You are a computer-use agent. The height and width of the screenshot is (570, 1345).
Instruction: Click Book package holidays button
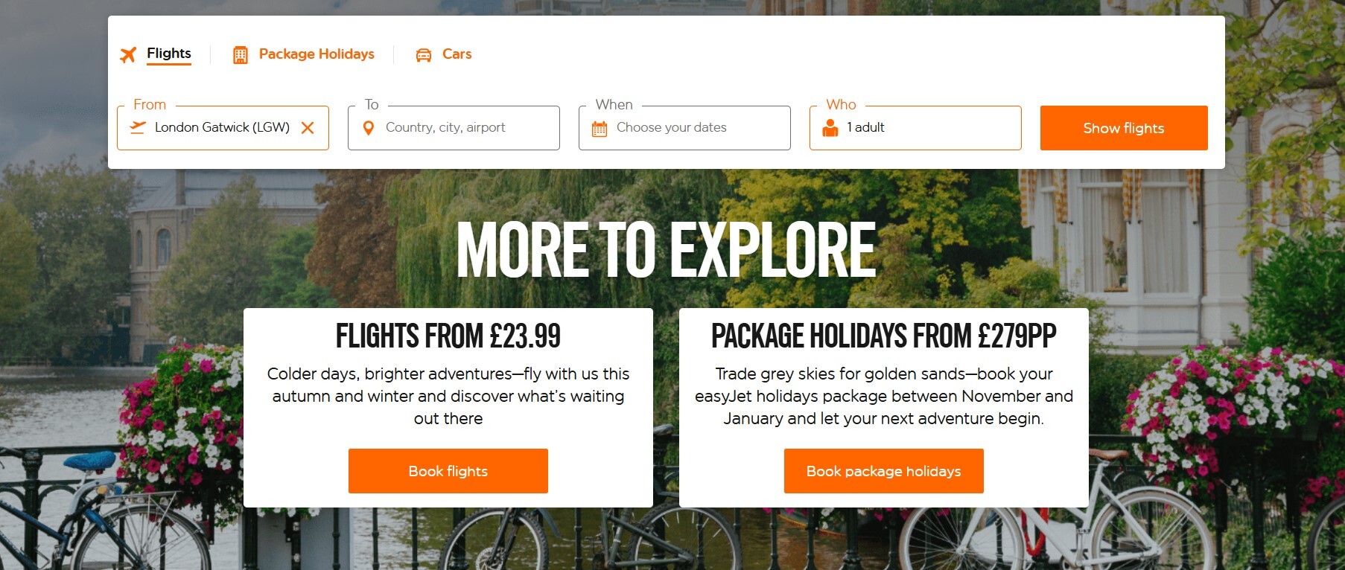(883, 471)
